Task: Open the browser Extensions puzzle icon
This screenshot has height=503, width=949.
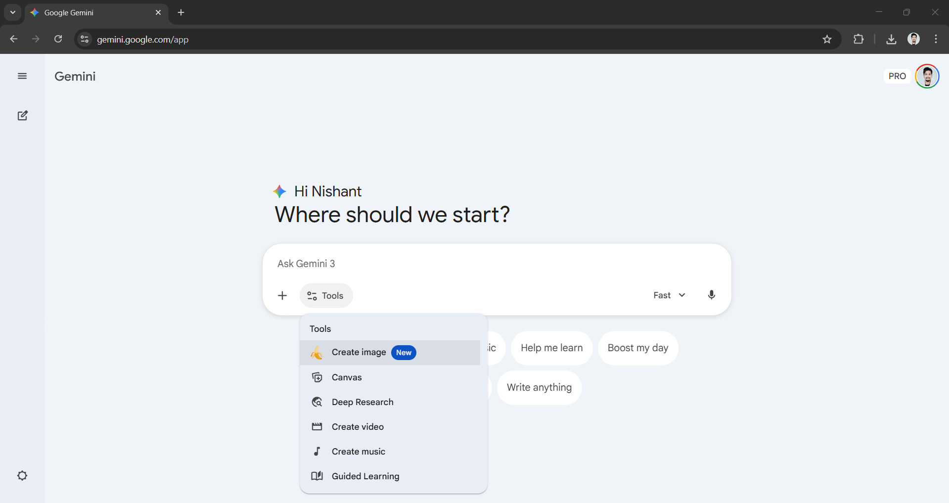Action: point(859,39)
